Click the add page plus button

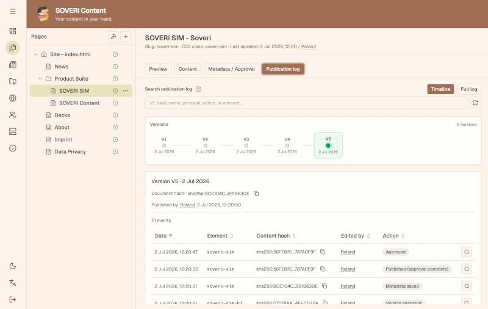point(126,37)
